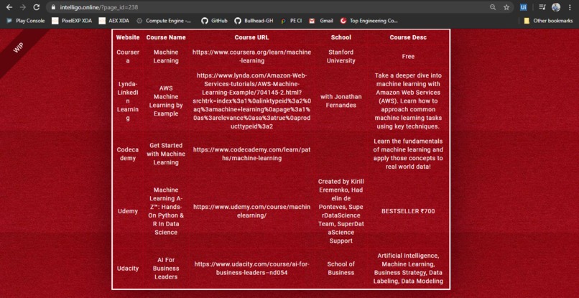This screenshot has width=579, height=298.
Task: Click the lynda.com Amazon-Web-Services URL
Action: tap(251, 101)
